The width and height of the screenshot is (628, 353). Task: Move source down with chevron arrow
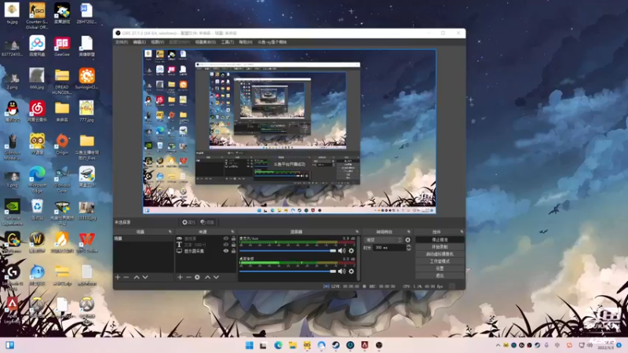click(x=216, y=277)
